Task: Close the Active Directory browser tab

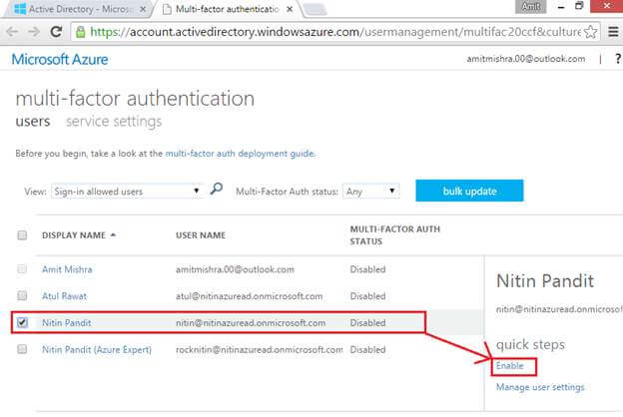Action: point(143,9)
